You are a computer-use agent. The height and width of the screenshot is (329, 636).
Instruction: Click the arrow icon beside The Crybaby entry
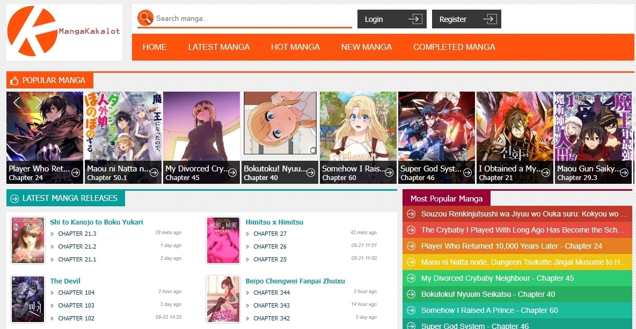411,230
